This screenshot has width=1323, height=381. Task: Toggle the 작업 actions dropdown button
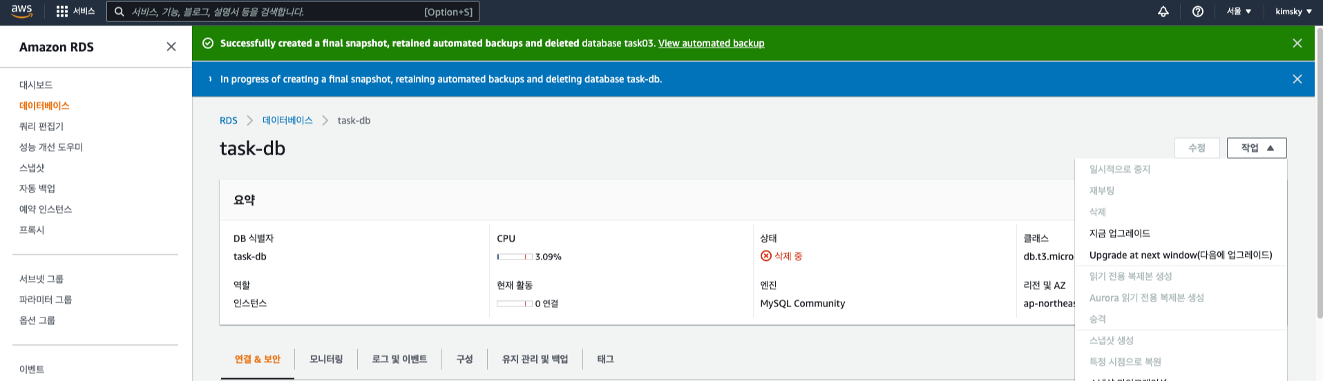[1257, 148]
